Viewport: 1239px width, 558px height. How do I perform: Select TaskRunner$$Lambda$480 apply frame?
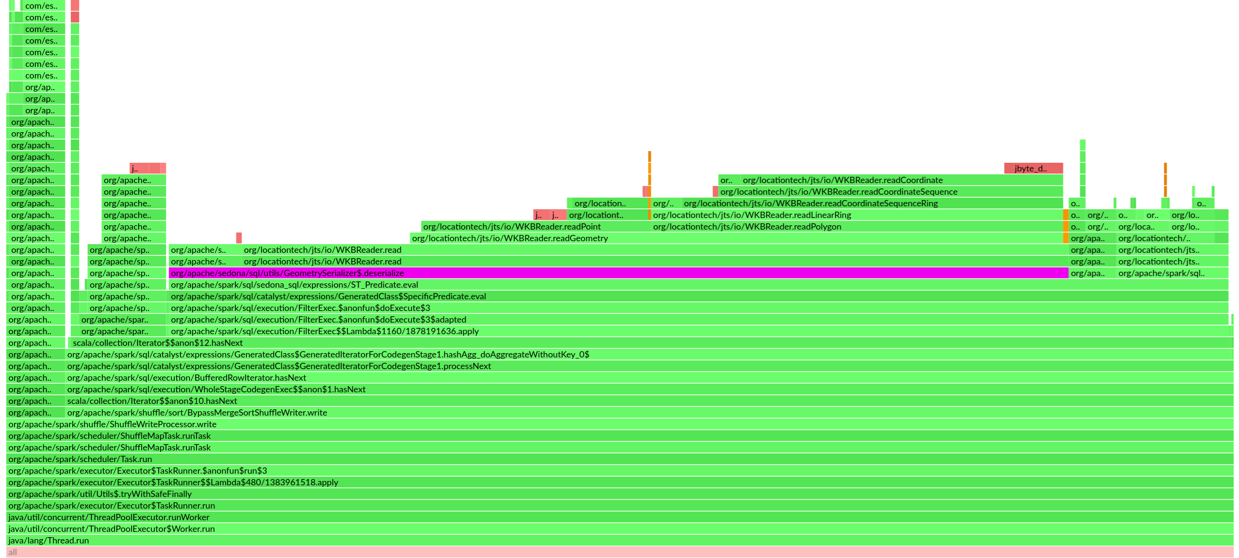(619, 482)
